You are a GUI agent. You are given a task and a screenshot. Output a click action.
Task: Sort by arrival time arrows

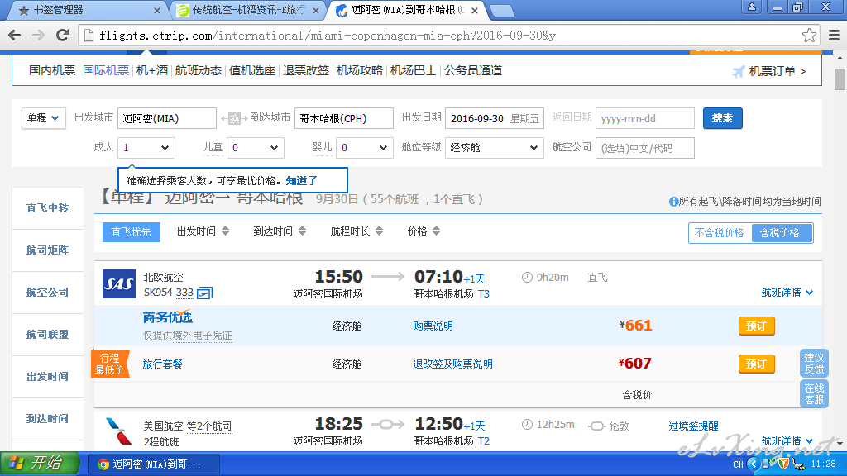click(302, 231)
